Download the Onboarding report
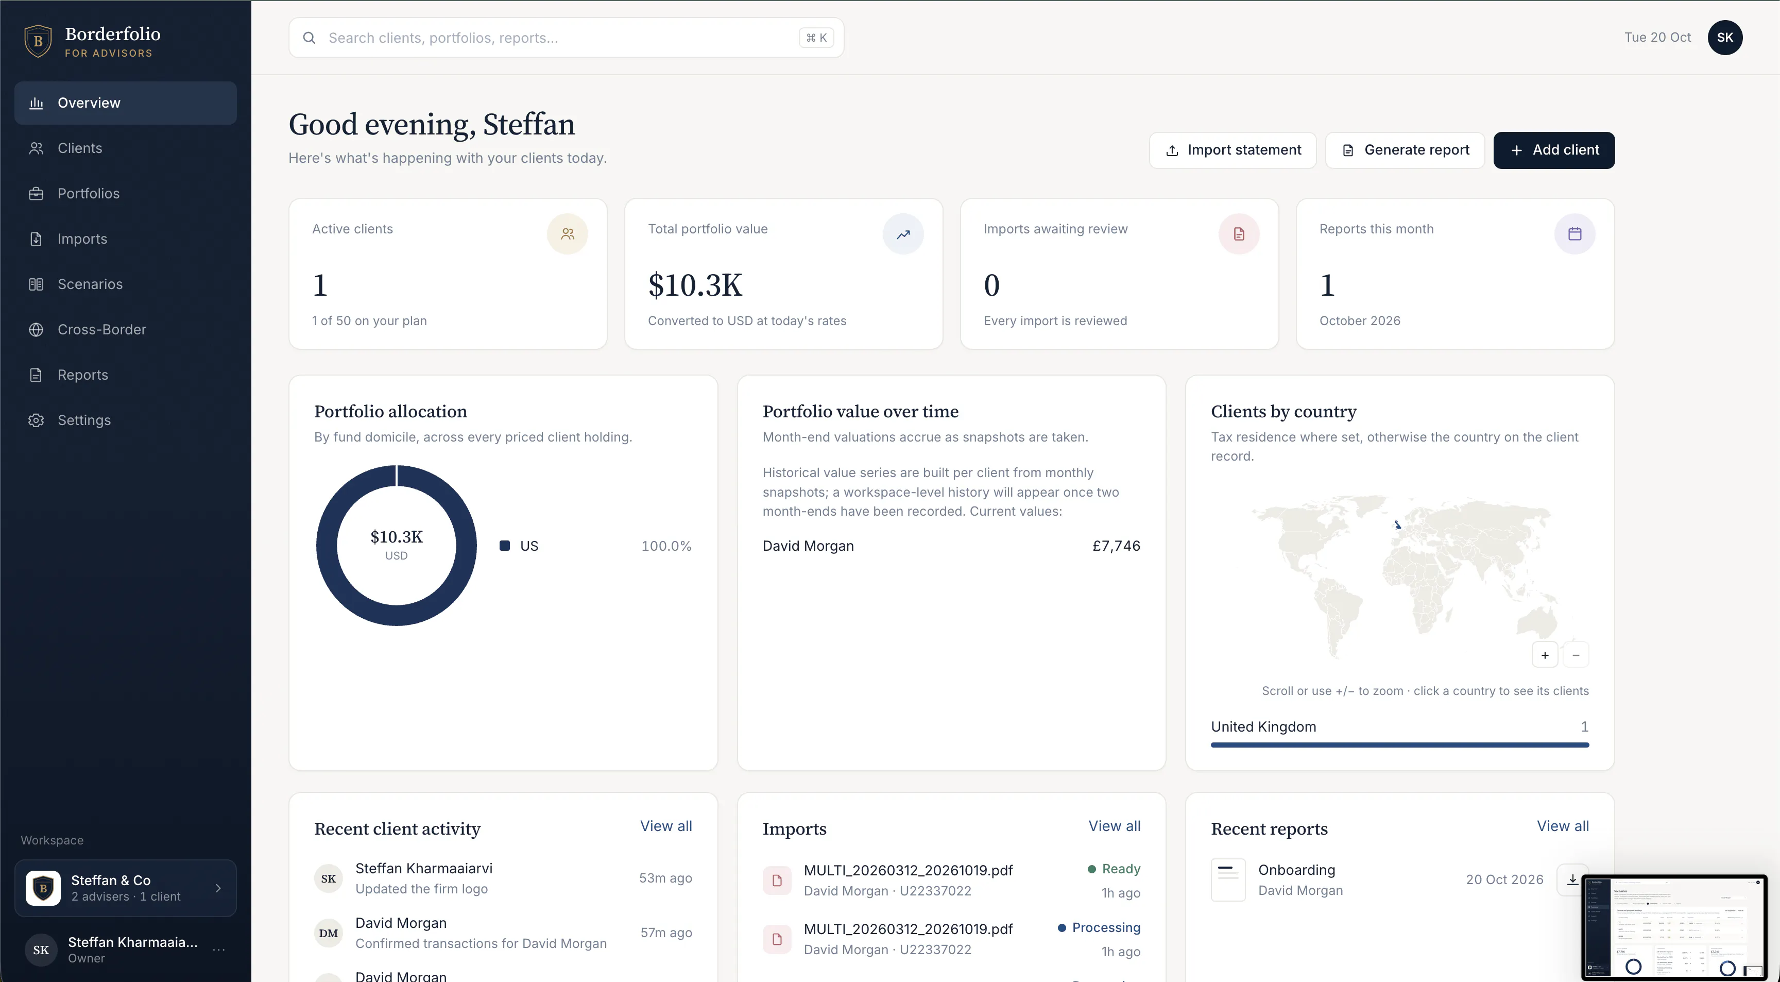This screenshot has height=982, width=1780. pyautogui.click(x=1572, y=879)
